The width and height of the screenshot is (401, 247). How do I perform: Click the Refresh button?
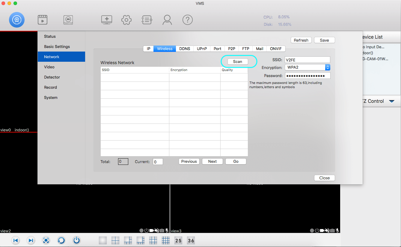click(x=301, y=40)
